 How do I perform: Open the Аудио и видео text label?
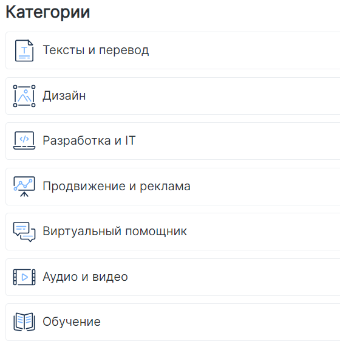(x=85, y=277)
